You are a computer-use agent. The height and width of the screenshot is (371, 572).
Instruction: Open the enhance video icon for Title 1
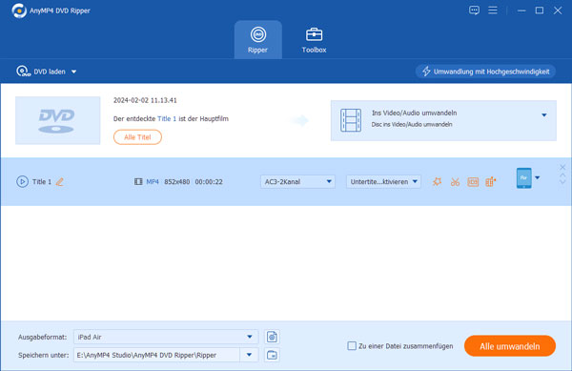pos(491,181)
